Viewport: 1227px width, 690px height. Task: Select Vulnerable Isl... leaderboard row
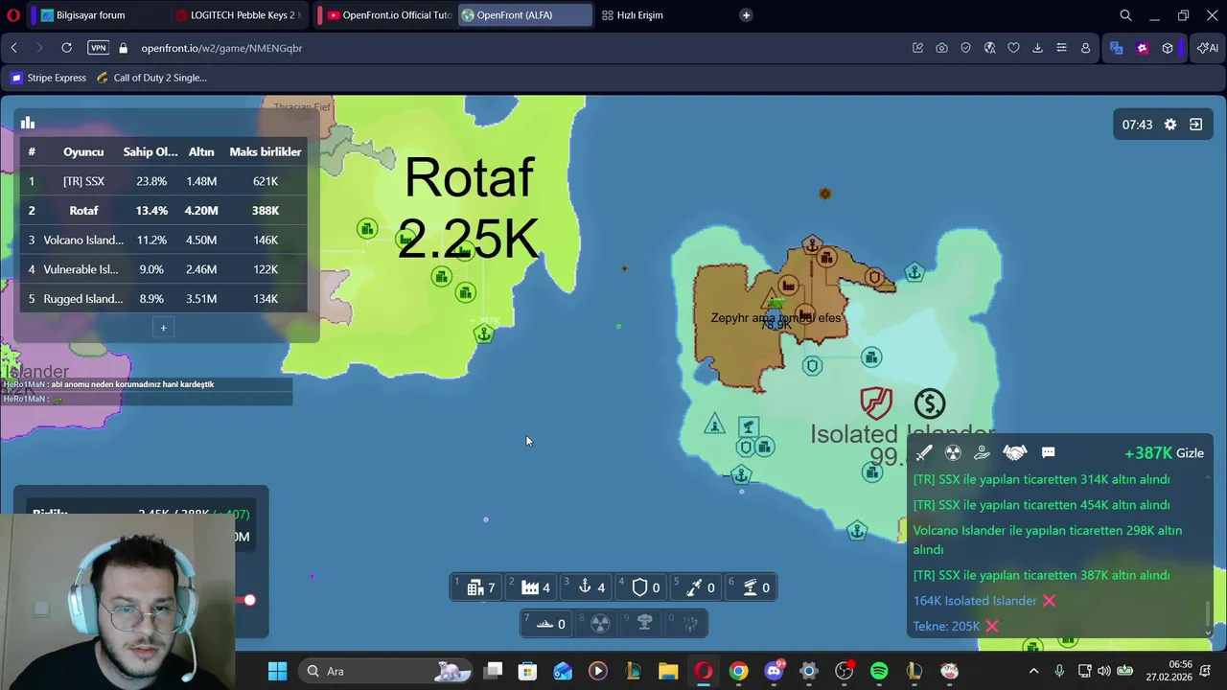click(163, 269)
